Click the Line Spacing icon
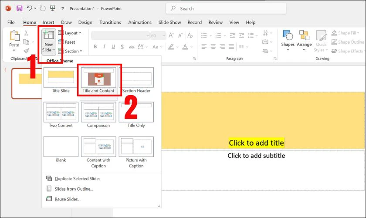 [251, 35]
